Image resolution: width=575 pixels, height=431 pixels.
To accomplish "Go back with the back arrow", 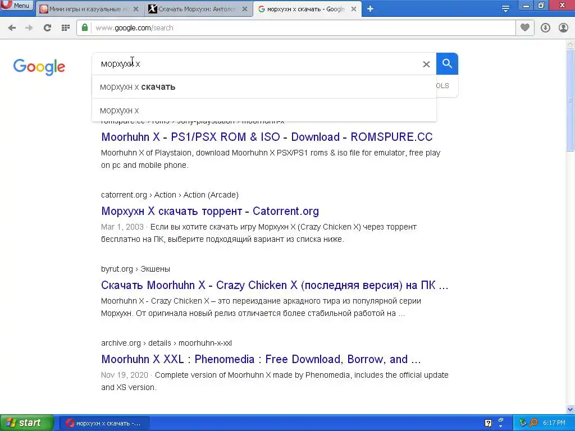I will pos(12,28).
